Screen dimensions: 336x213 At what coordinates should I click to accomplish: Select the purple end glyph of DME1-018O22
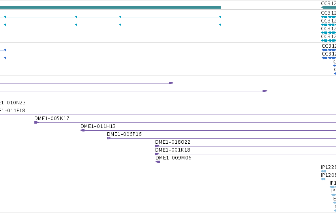click(x=157, y=146)
